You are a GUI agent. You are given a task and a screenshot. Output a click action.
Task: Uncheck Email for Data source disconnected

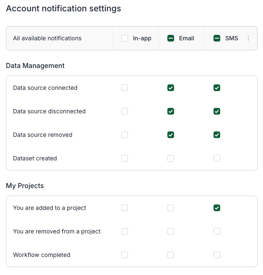pos(171,111)
